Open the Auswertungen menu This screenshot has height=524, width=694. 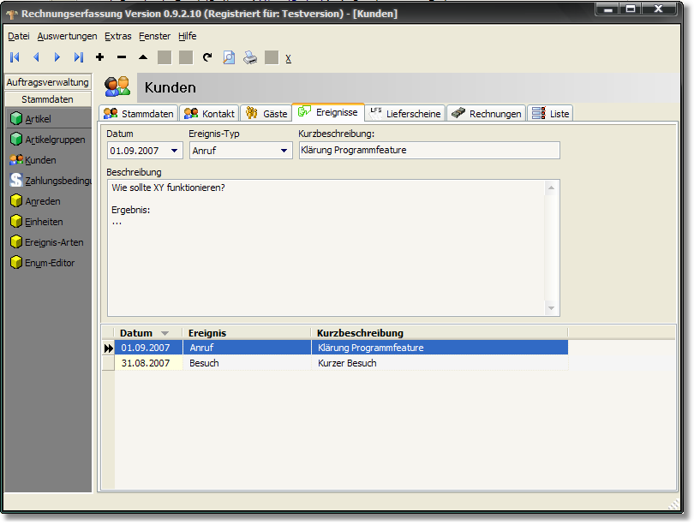68,36
